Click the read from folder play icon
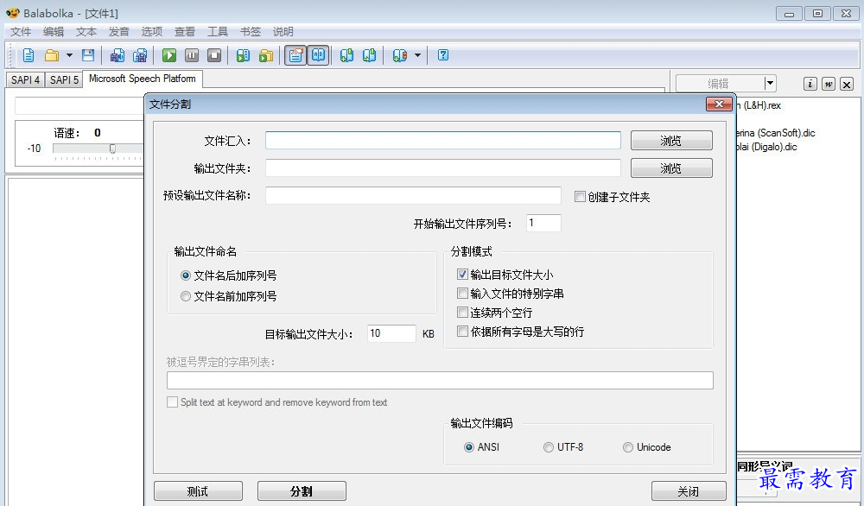This screenshot has height=506, width=864. (x=266, y=55)
